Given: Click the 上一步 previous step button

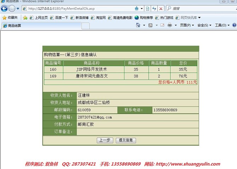Looking at the screenshot, I should click(x=105, y=140).
